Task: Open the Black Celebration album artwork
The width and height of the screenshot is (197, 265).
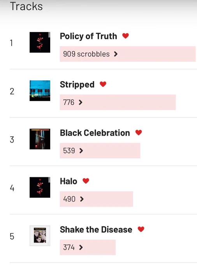Action: [40, 139]
